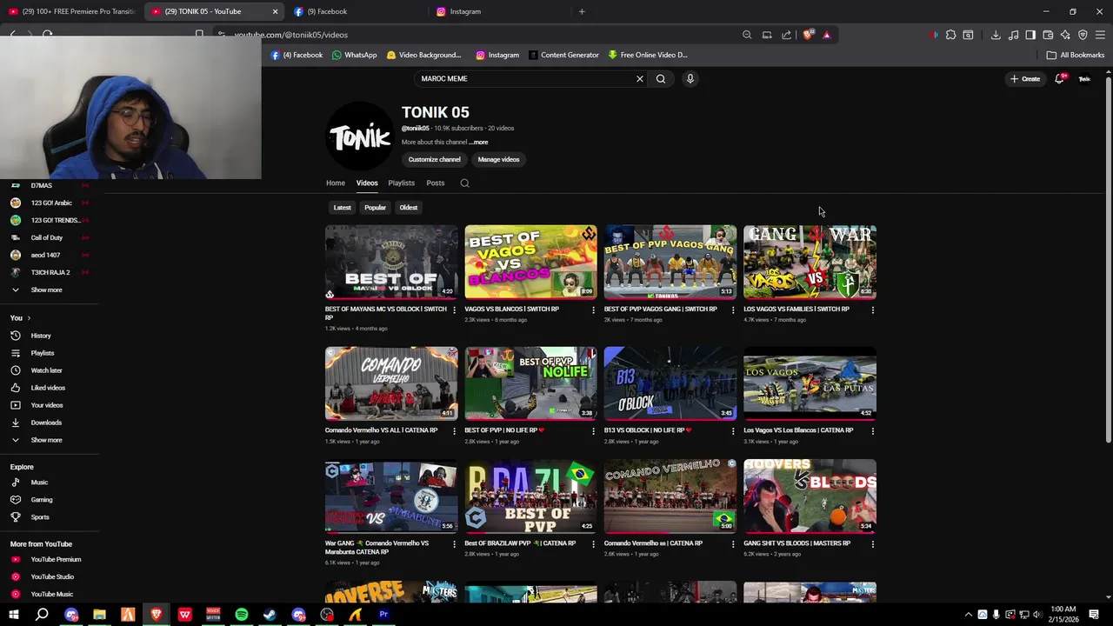Open the channel Home tab
1113x626 pixels.
(336, 183)
